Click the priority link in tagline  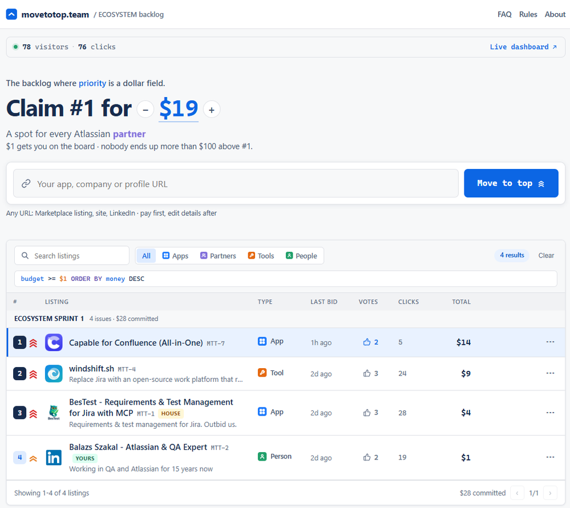(x=92, y=83)
